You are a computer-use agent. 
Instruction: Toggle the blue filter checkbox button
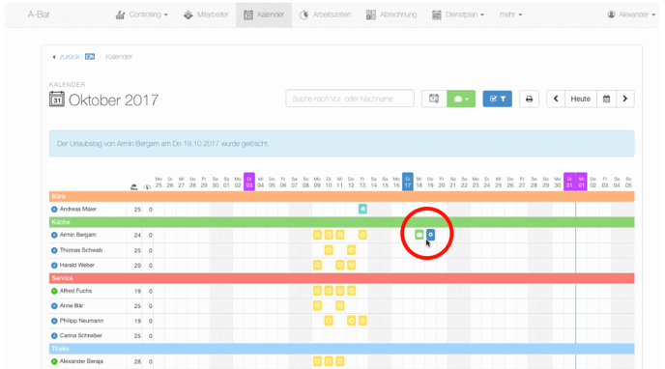point(498,99)
